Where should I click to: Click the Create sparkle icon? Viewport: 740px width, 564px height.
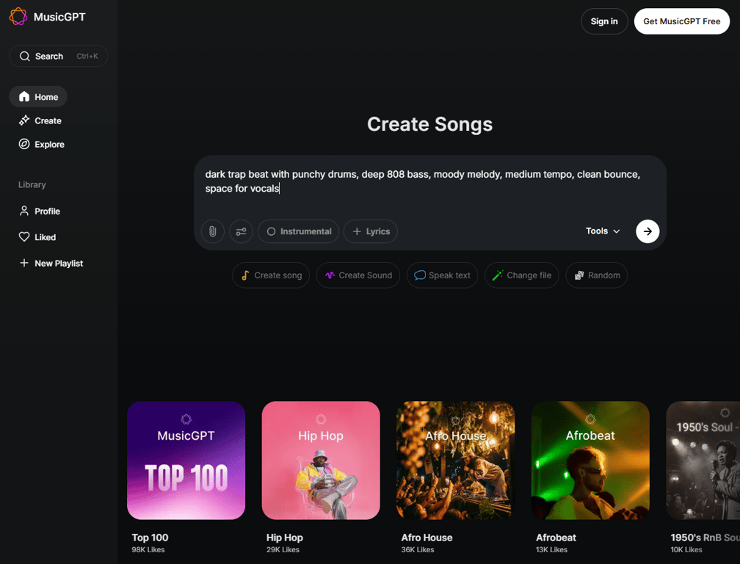24,120
